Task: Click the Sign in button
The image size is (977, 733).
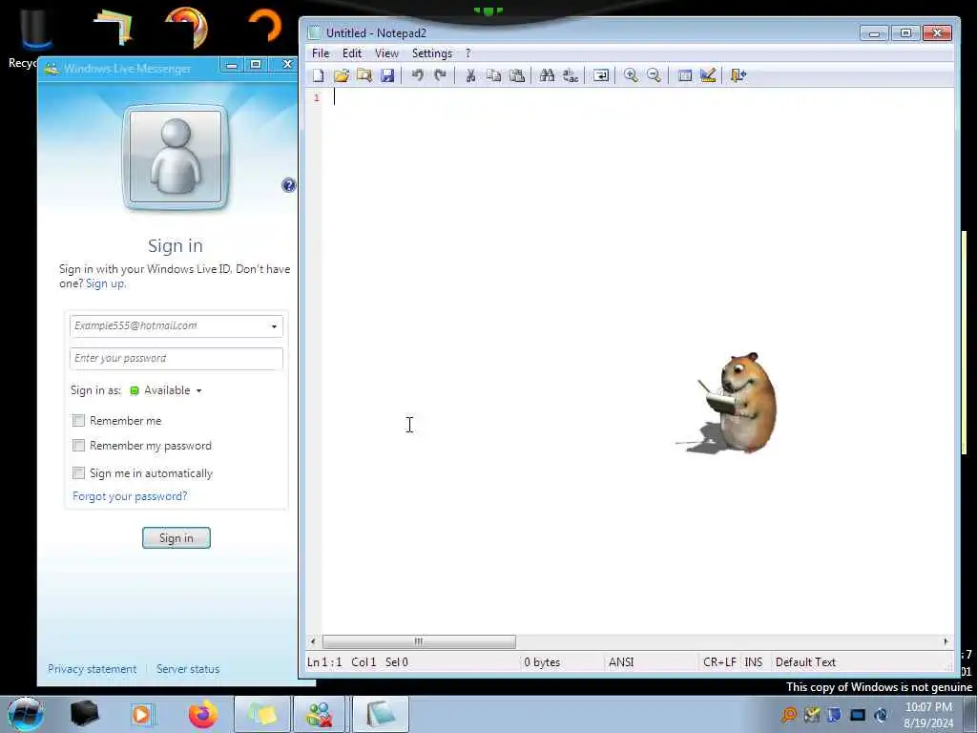Action: [177, 538]
